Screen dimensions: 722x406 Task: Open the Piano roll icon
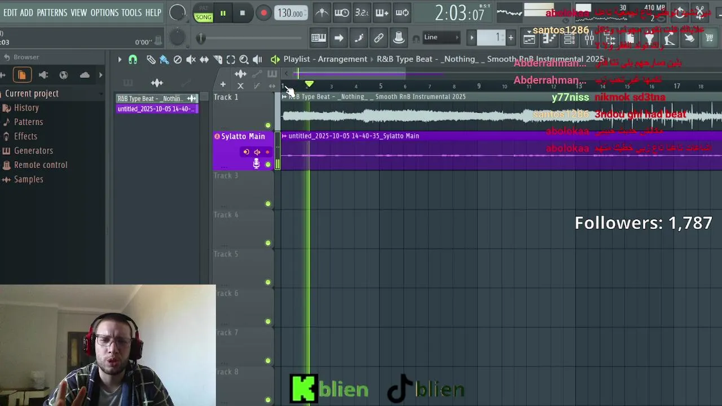pos(549,38)
